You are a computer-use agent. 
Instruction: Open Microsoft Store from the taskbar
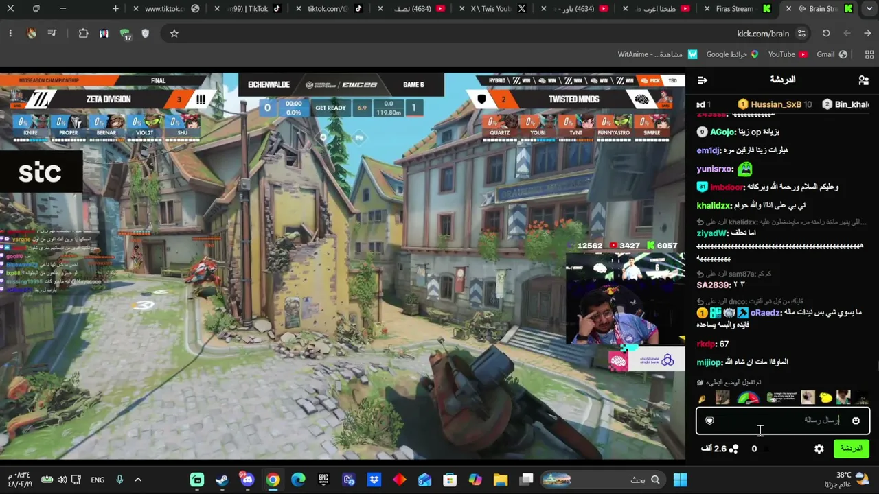pyautogui.click(x=450, y=480)
